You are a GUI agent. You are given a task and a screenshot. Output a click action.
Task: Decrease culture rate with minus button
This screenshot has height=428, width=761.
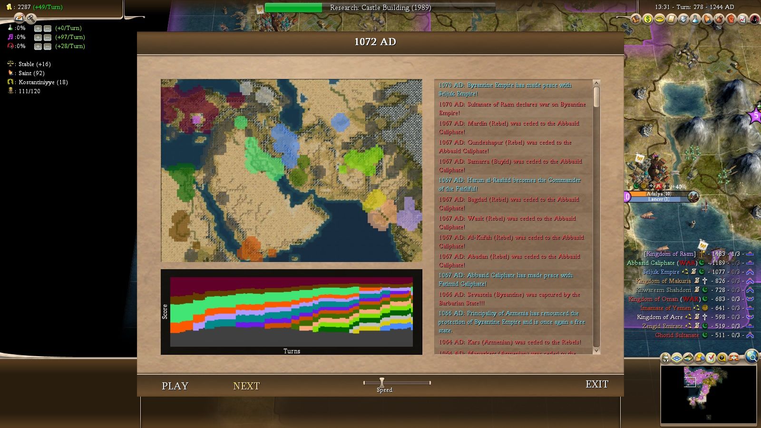tap(48, 37)
